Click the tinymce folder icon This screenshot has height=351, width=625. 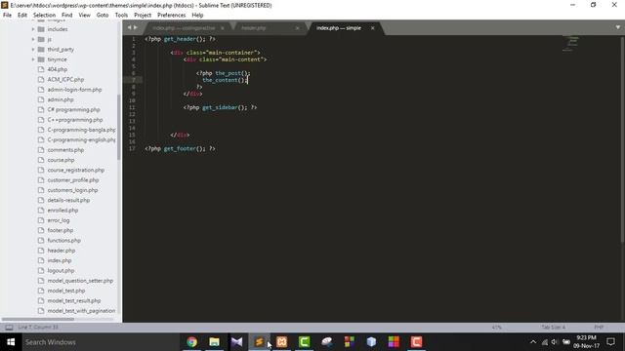tap(41, 59)
